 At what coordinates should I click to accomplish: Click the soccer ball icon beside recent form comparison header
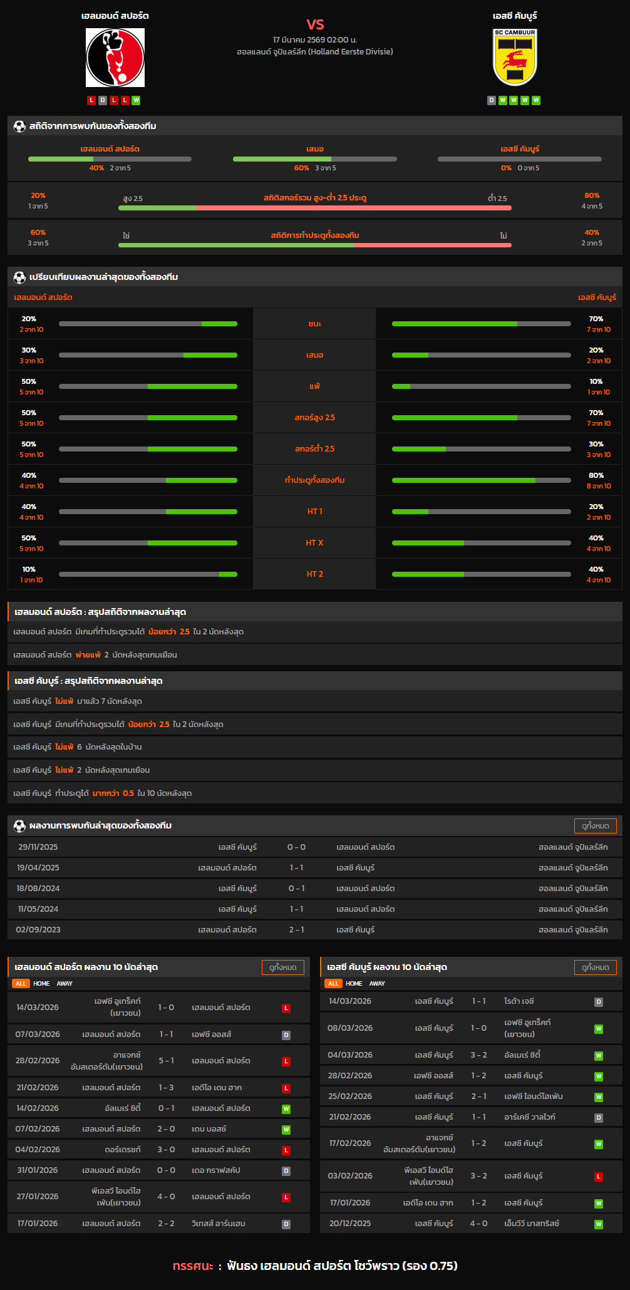point(19,277)
